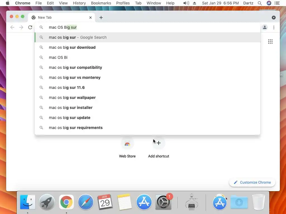Click the Dartz user name in menu bar
Screen dimensions: 286x214
(x=248, y=3)
